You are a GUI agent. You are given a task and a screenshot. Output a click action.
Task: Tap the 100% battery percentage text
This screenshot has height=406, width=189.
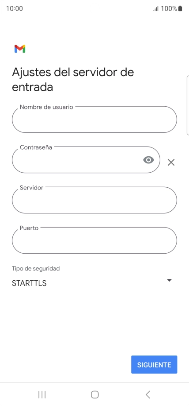tap(169, 8)
